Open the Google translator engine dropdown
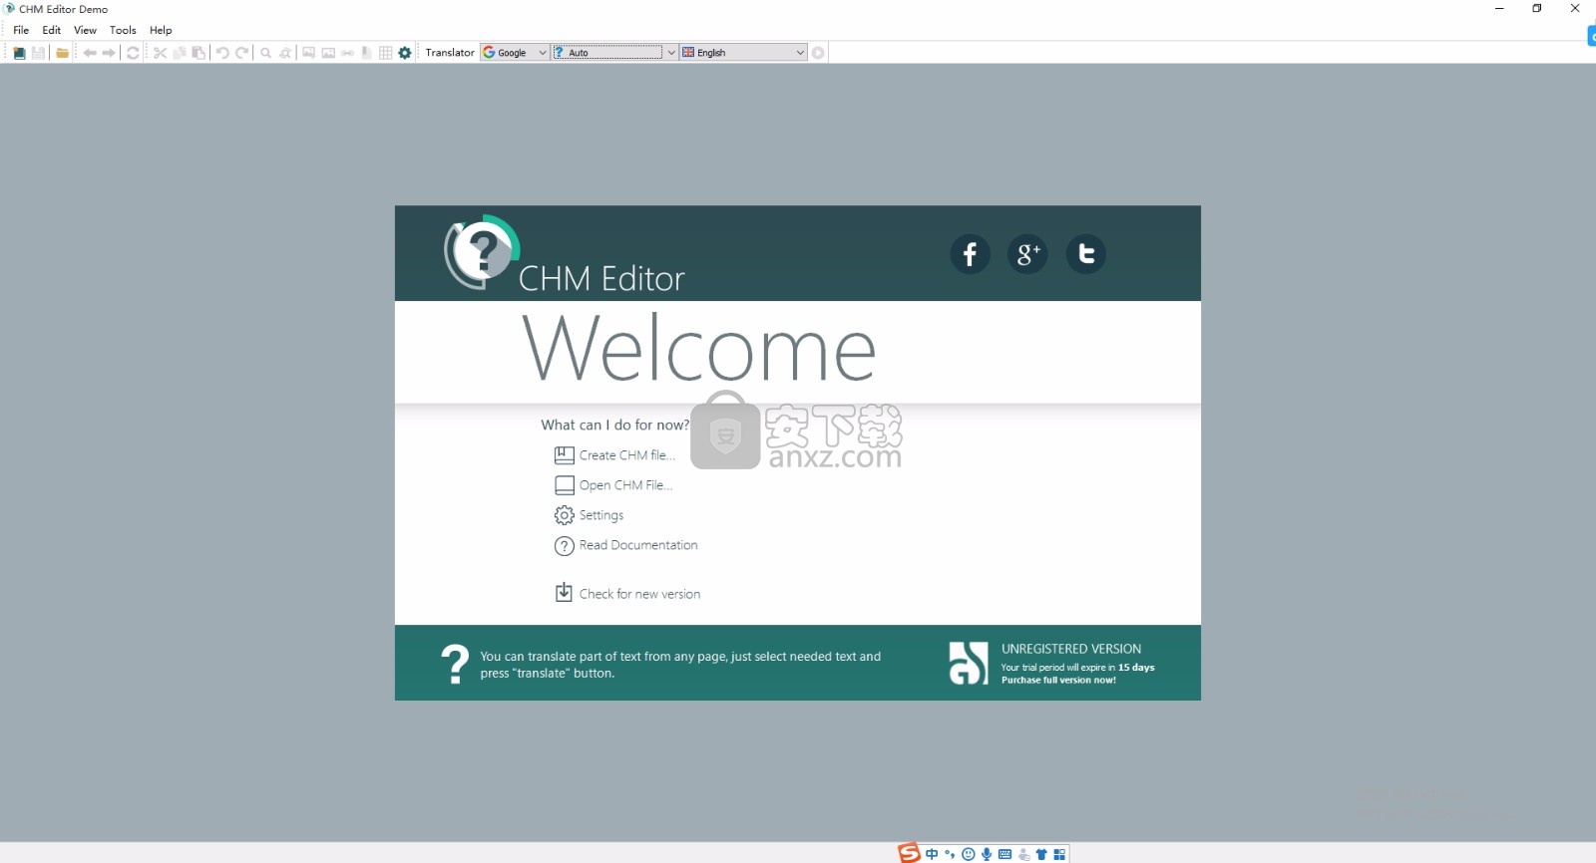This screenshot has height=863, width=1596. [x=515, y=53]
